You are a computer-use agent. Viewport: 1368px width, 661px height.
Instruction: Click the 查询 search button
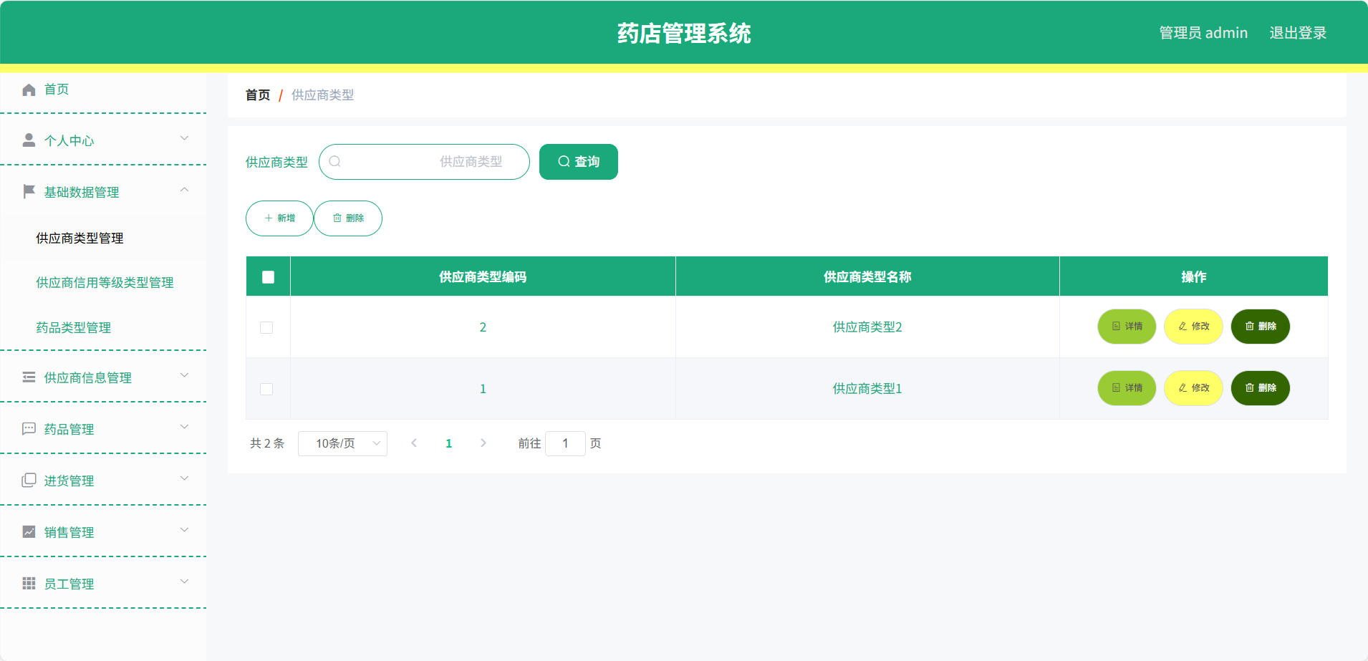click(579, 162)
